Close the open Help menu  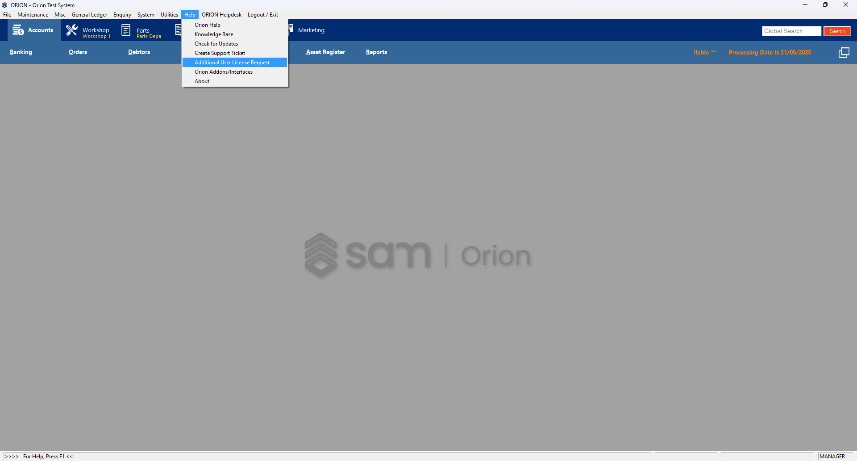click(190, 14)
